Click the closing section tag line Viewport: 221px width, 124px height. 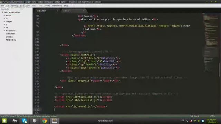[79, 35]
